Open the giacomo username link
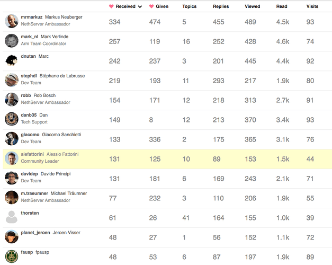 30,135
